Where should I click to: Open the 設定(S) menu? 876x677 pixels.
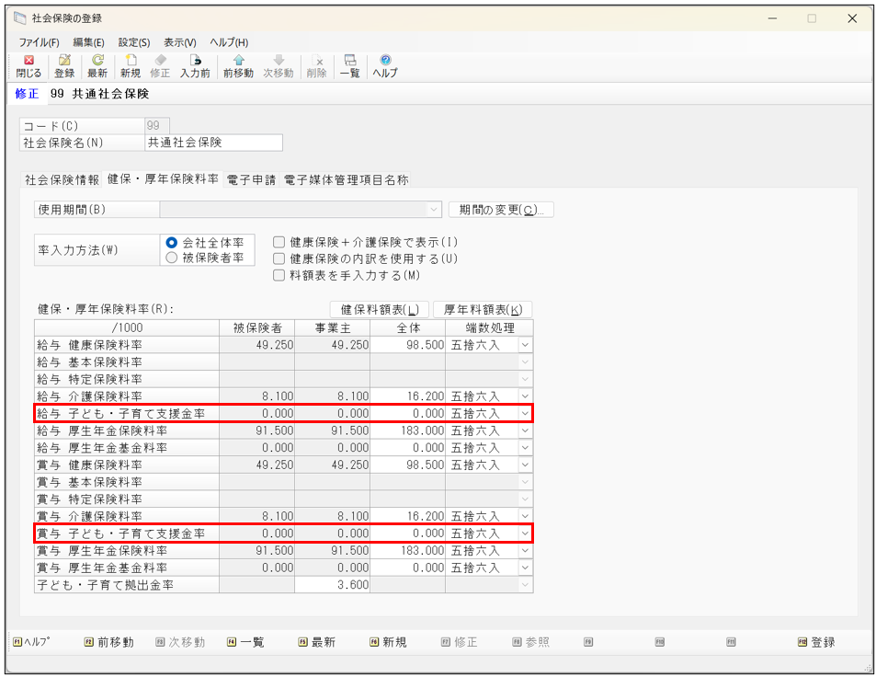[x=134, y=42]
